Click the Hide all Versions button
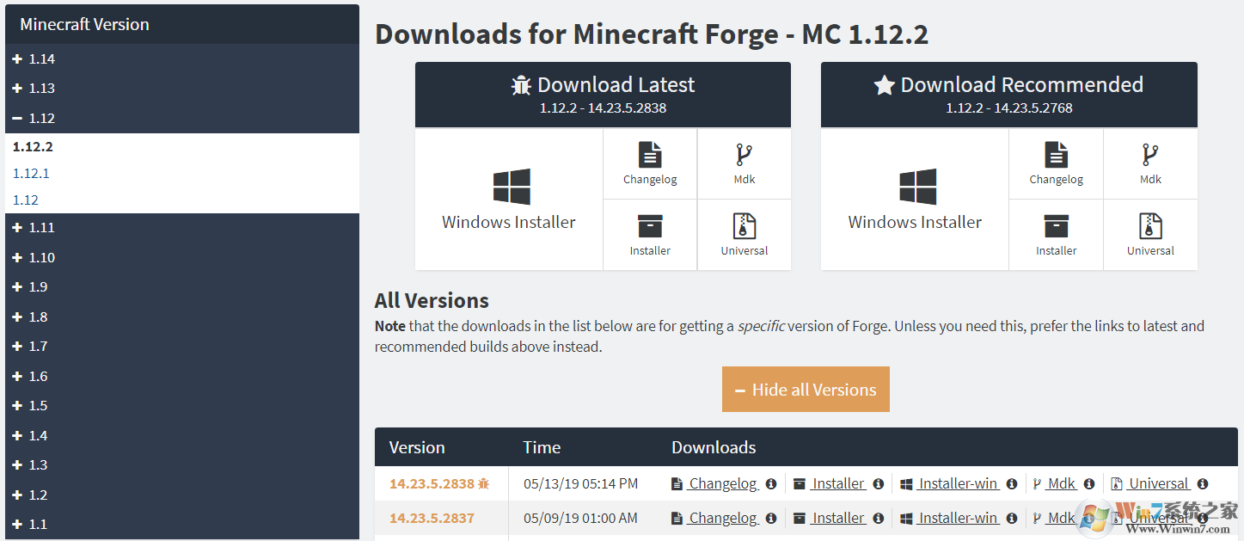This screenshot has height=541, width=1244. tap(805, 389)
